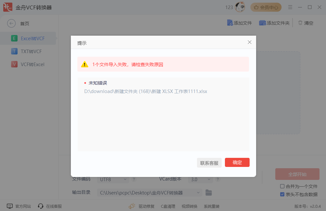Screen dimensions: 326x211
Task: Open the VCard版本 3.0 dropdown
Action: pyautogui.click(x=201, y=180)
